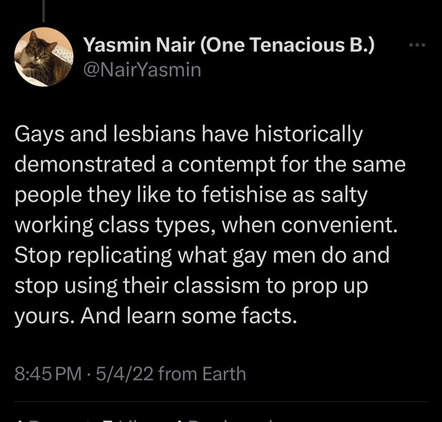Select the 'One Tenacious B.' name suffix
442x422 pixels.
tap(287, 45)
